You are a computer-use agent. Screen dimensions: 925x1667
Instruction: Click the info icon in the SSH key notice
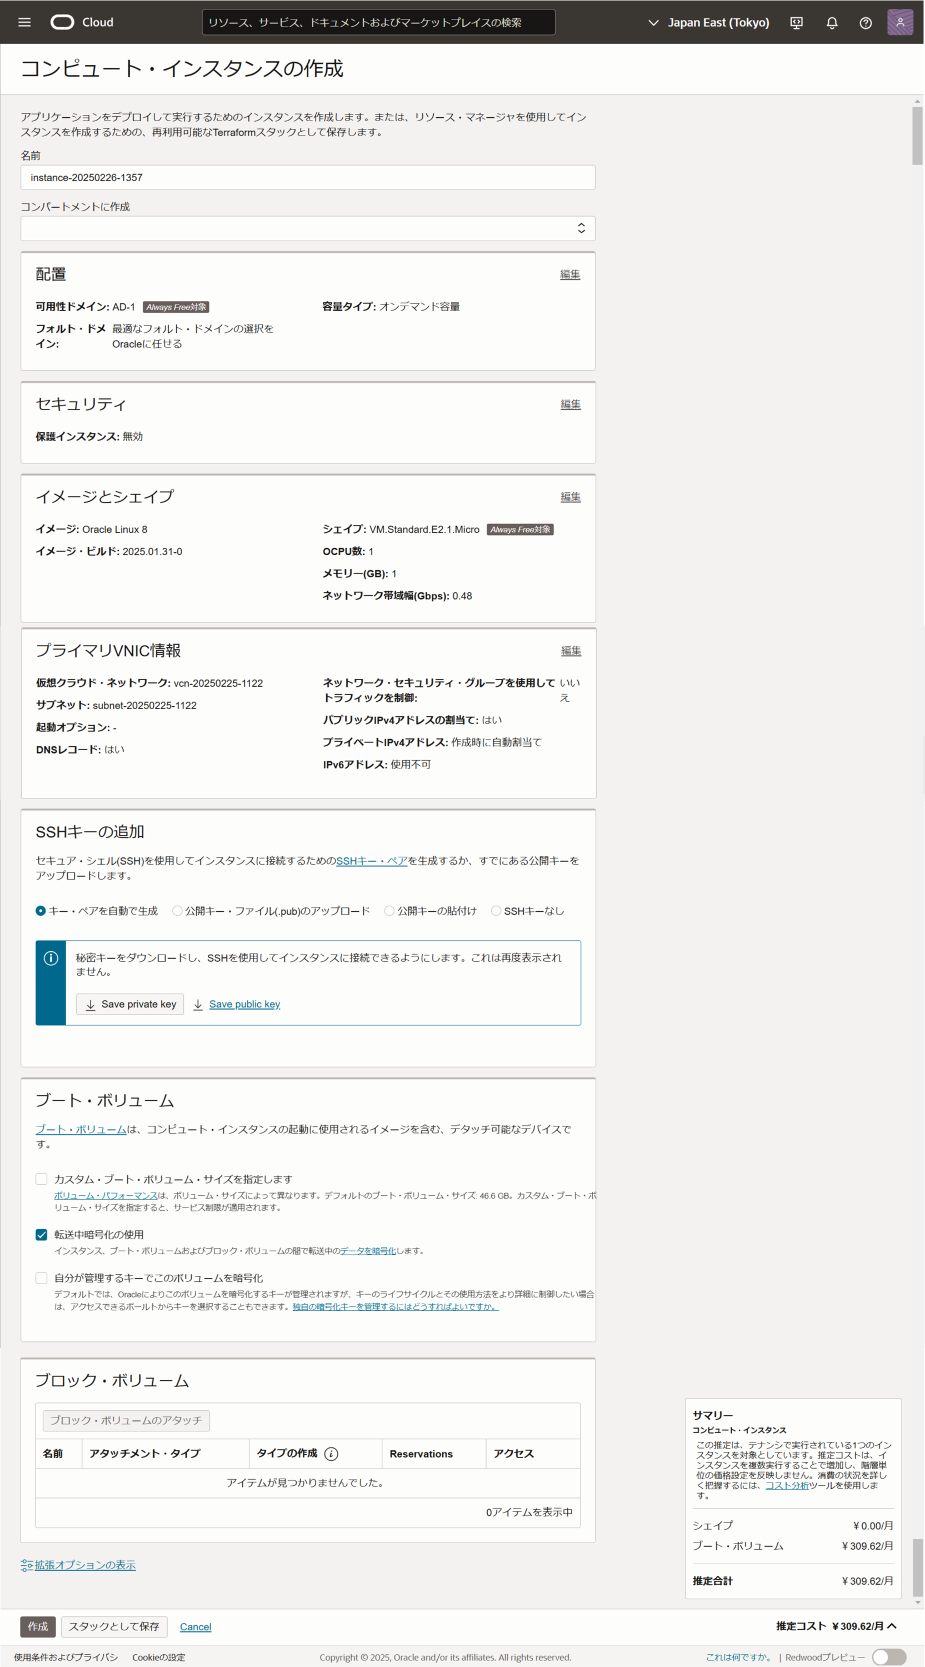(x=51, y=958)
